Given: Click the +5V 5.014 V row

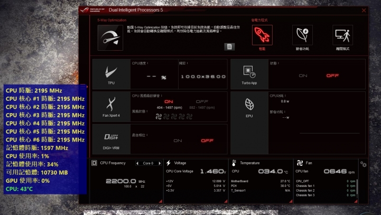Looking at the screenshot, I should 196,186.
